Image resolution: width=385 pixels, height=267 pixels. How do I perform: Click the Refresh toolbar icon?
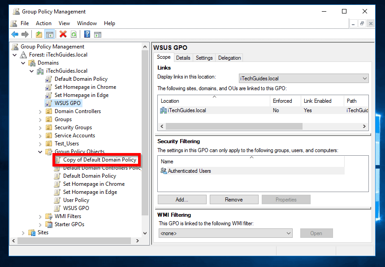[74, 34]
